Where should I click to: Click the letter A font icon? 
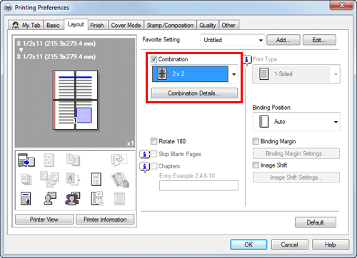click(x=73, y=179)
